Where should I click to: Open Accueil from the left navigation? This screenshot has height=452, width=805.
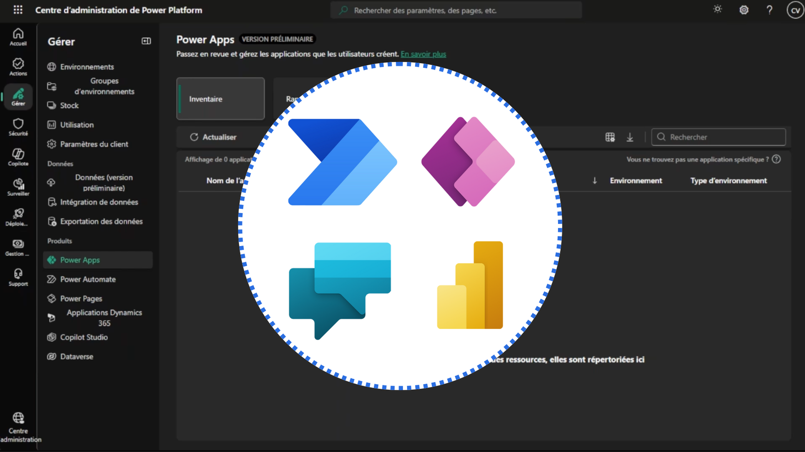[x=18, y=36]
